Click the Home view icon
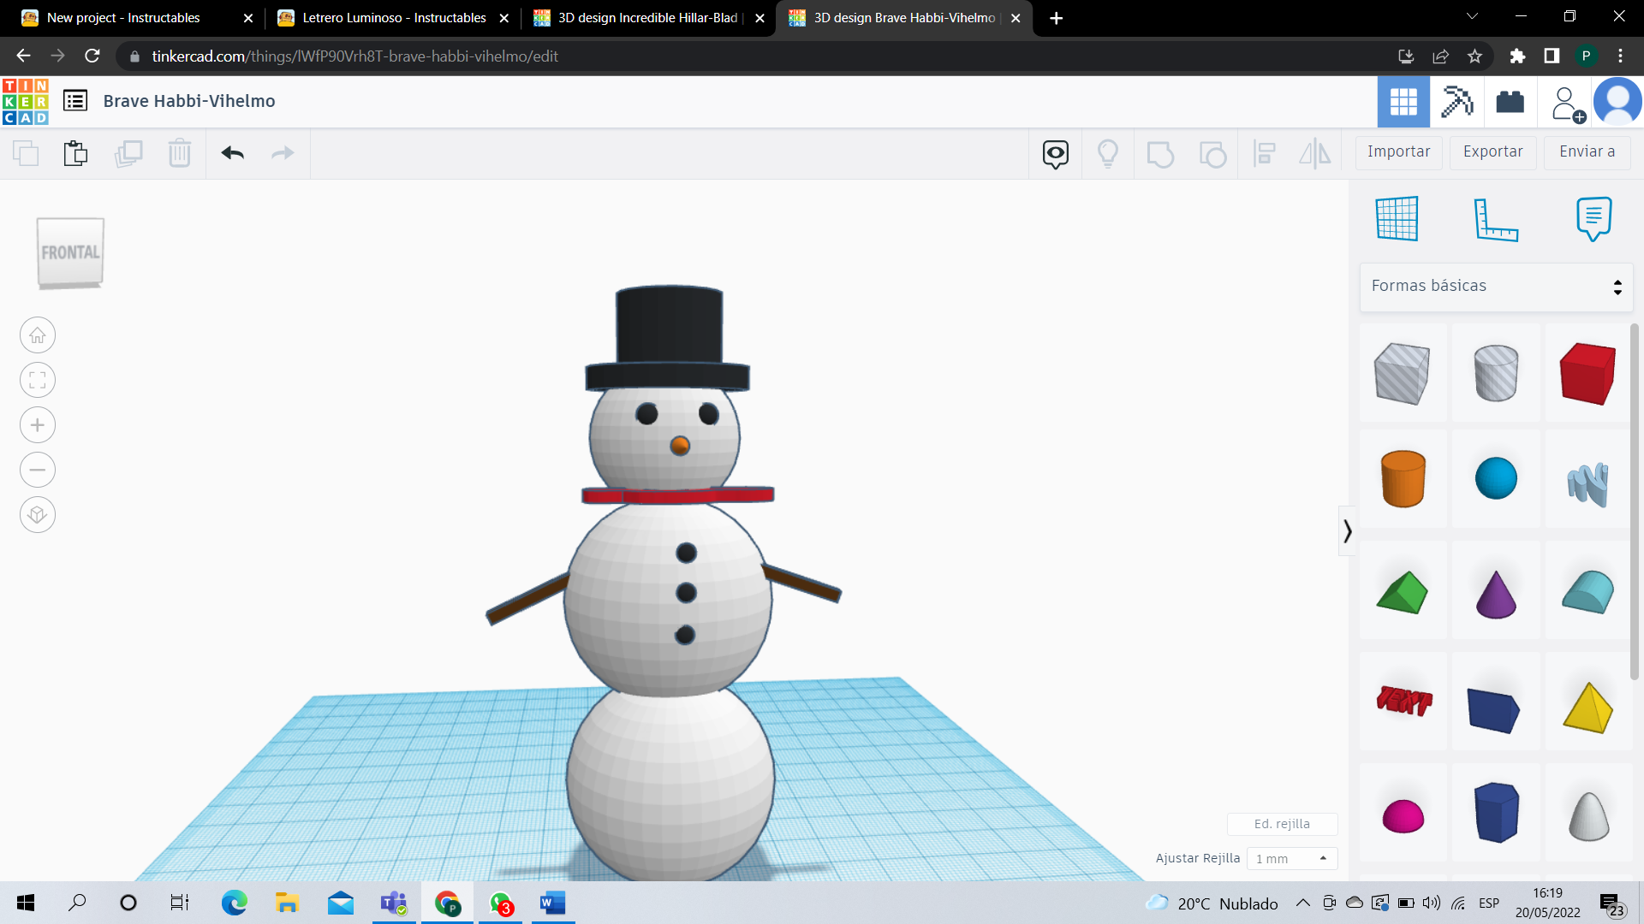Screen dimensions: 1644x924 (x=38, y=335)
